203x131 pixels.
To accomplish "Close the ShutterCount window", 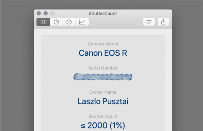I will tap(39, 13).
